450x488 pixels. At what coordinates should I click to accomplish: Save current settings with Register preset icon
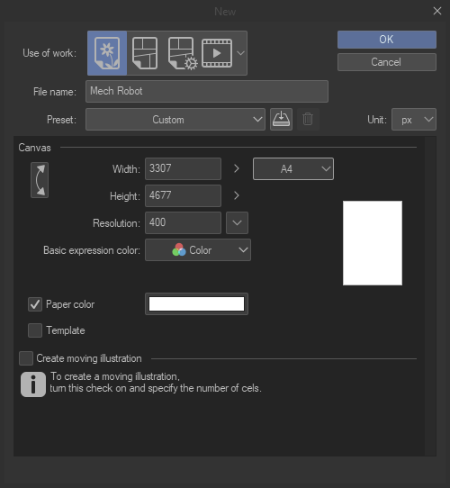click(x=281, y=119)
